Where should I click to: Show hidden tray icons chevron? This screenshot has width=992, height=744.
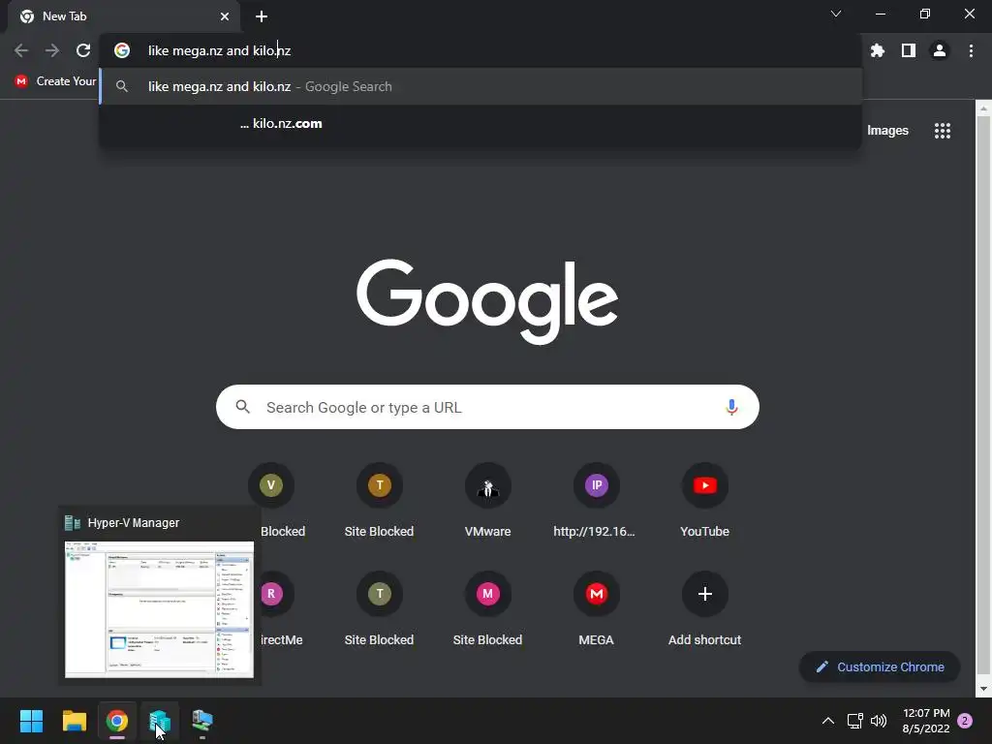click(x=827, y=721)
